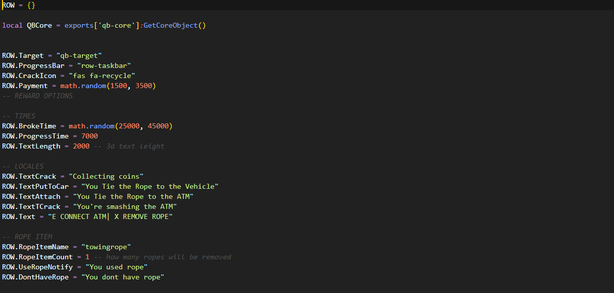Click the 7000 ProgressTime value

[x=89, y=136]
